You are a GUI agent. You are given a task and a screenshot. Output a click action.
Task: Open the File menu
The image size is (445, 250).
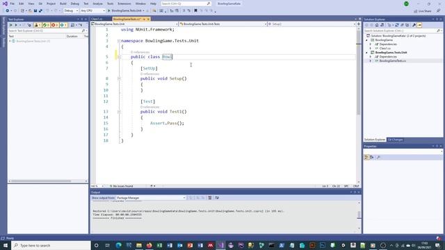click(x=13, y=3)
